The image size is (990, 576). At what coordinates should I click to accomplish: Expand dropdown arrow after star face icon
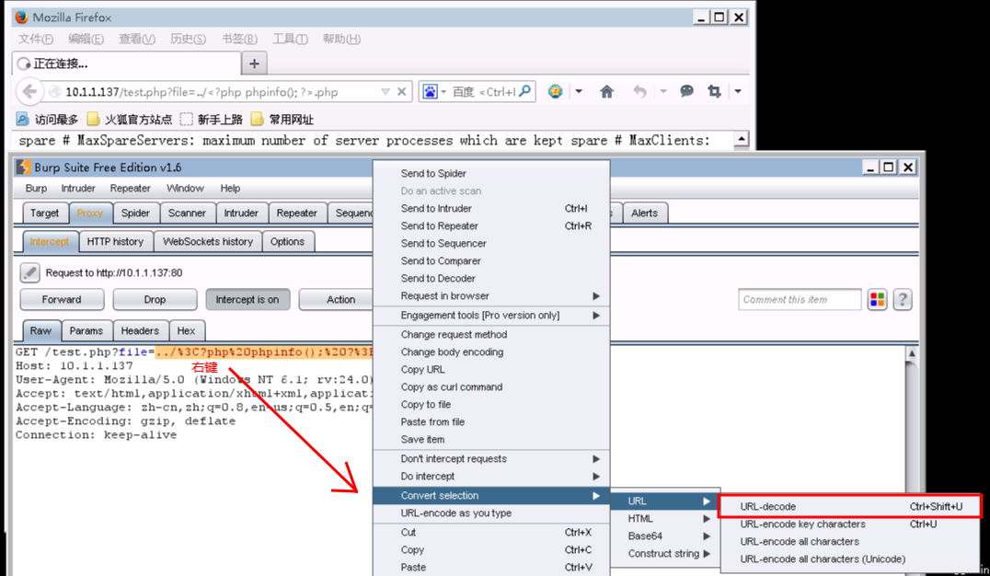(x=579, y=92)
